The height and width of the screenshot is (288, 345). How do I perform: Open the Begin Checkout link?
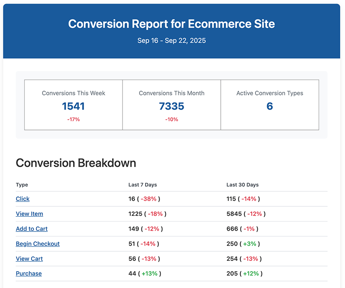coord(38,244)
